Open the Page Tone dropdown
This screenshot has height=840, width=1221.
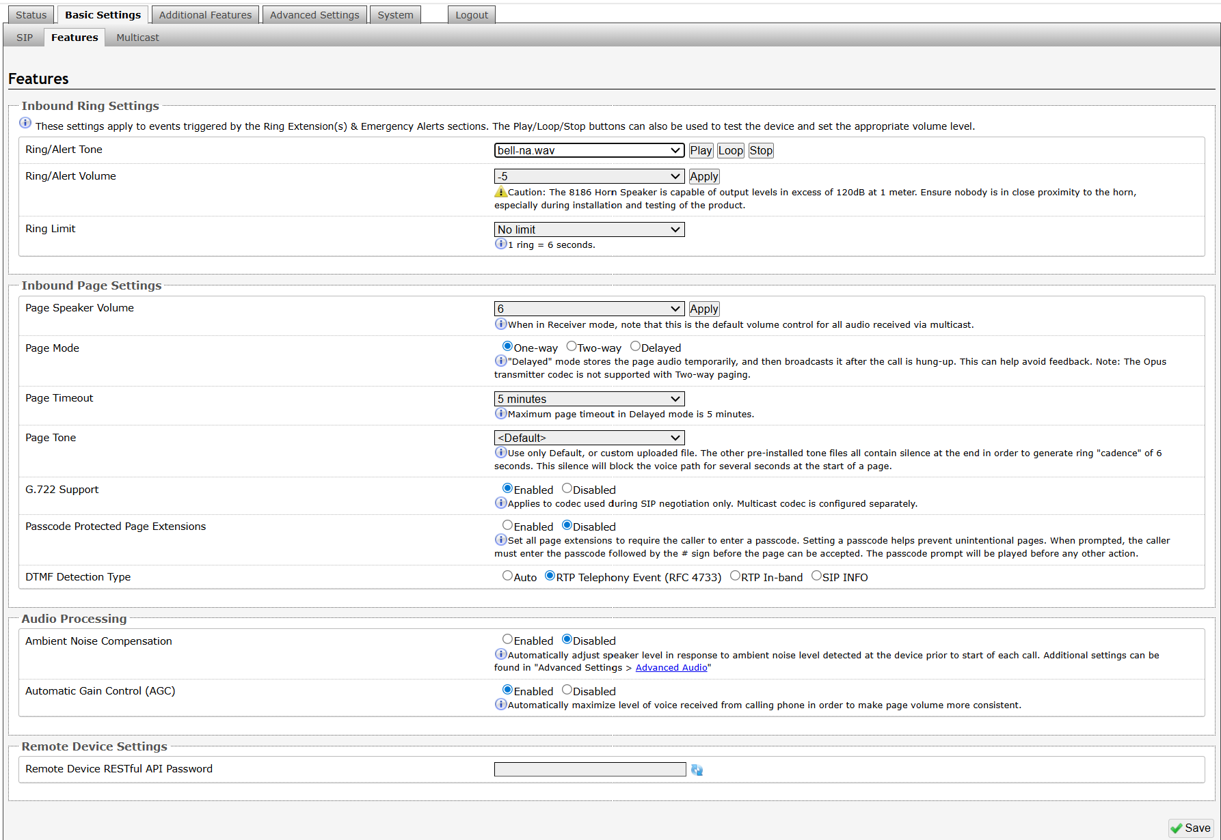coord(589,438)
